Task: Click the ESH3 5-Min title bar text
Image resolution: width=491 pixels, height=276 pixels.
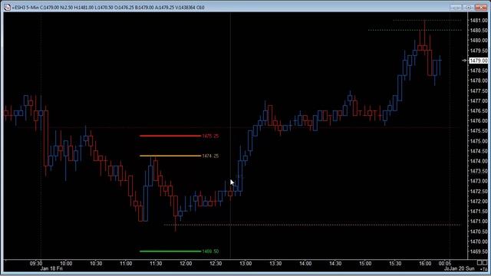Action: tap(108, 7)
